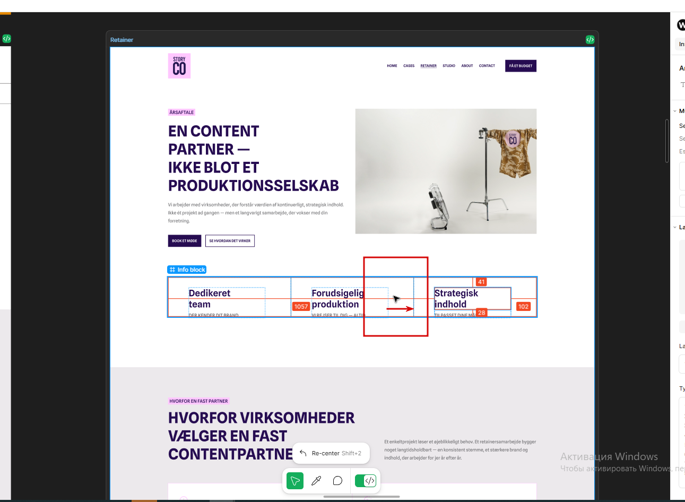Click green code icon on the left frame
Viewport: 685px width, 502px height.
6,39
